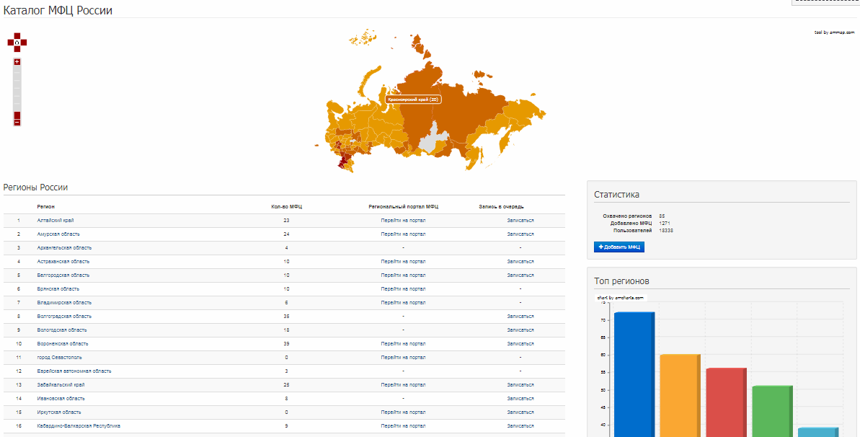Zoom in the map with plus button
Screen dimensions: 860x437
[x=17, y=62]
